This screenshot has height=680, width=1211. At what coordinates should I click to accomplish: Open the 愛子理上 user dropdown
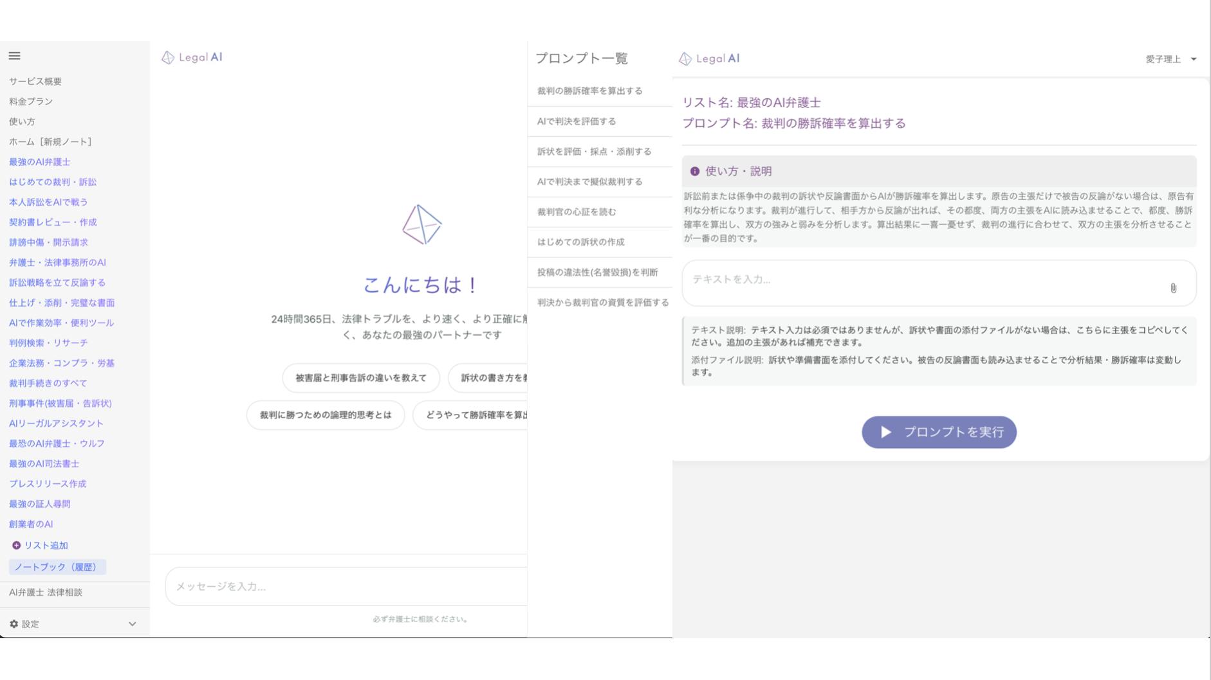(1170, 59)
